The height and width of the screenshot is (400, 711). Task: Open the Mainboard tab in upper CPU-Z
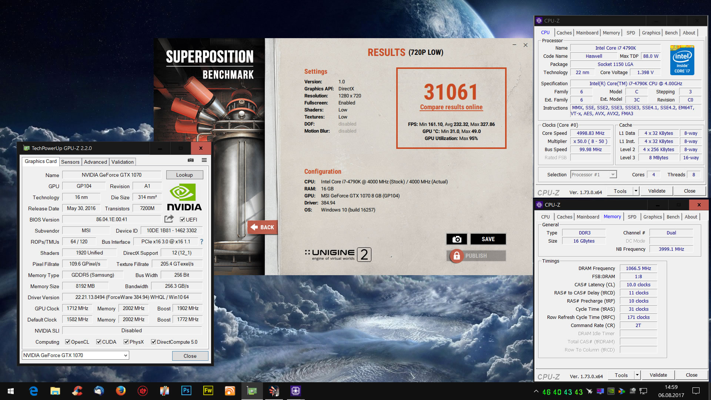pos(587,33)
